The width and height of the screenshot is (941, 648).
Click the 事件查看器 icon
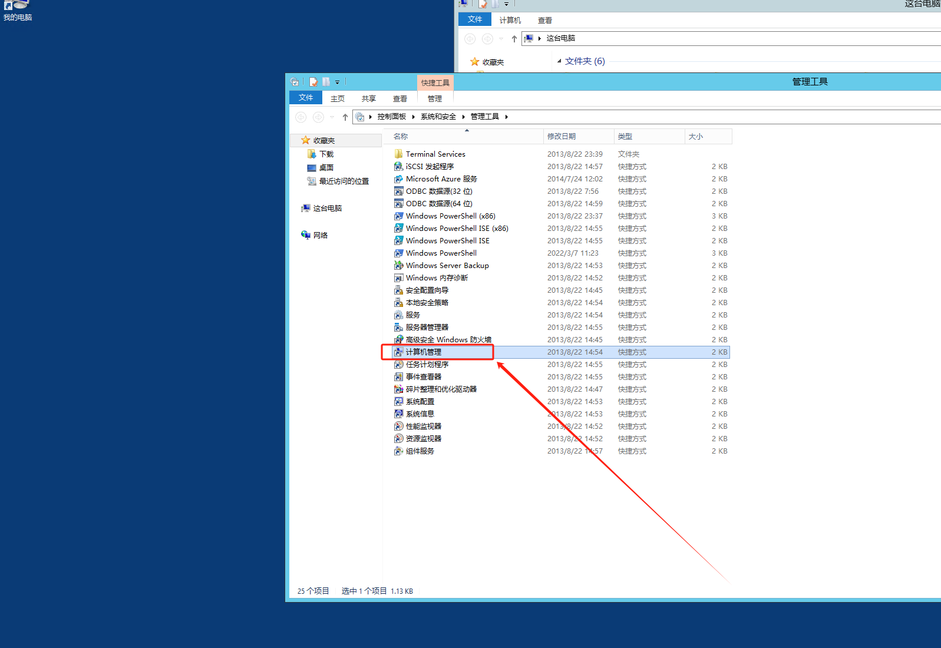399,376
